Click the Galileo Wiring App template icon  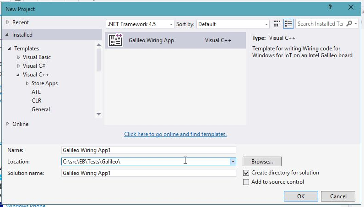[x=115, y=40]
